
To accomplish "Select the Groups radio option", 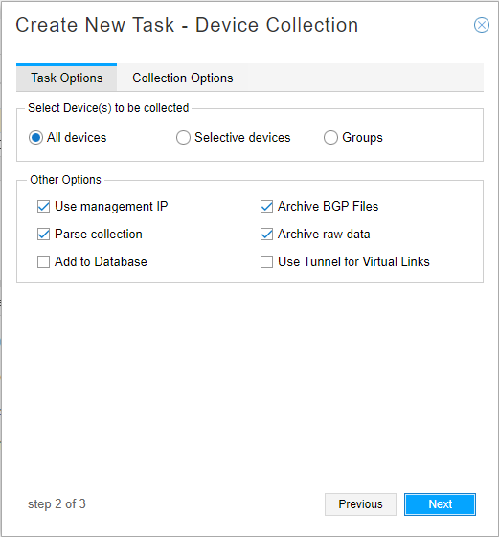I will tap(330, 137).
